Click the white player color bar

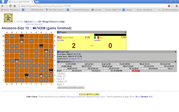pyautogui.click(x=74, y=35)
